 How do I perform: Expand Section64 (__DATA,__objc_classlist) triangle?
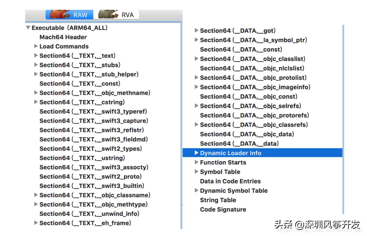[197, 59]
